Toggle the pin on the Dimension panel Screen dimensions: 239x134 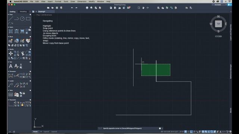click(x=30, y=71)
